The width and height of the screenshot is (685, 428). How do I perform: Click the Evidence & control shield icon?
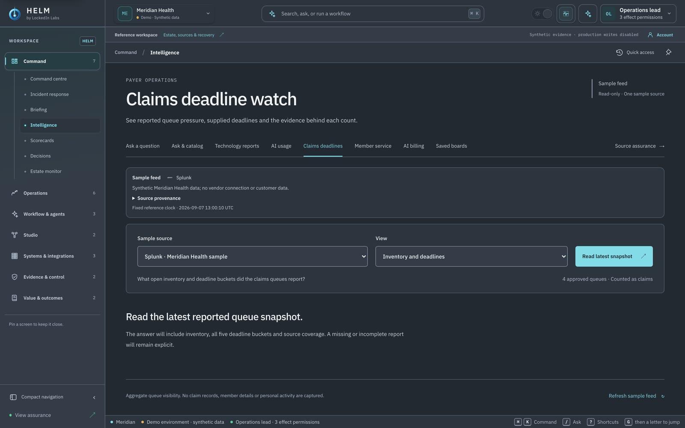coord(15,277)
